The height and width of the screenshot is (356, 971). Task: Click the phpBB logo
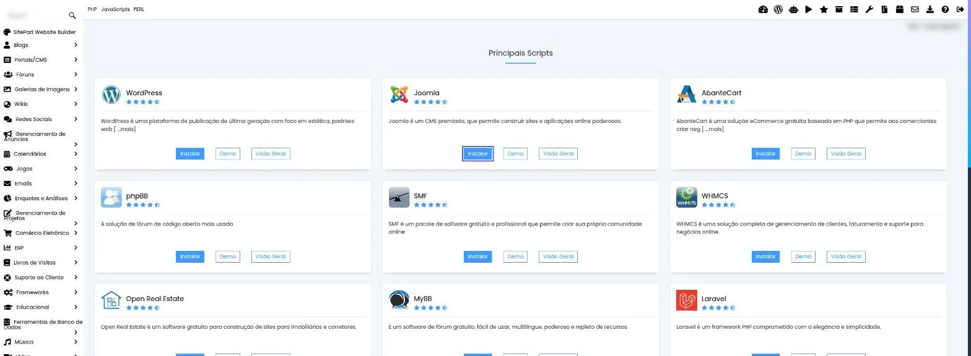[111, 197]
